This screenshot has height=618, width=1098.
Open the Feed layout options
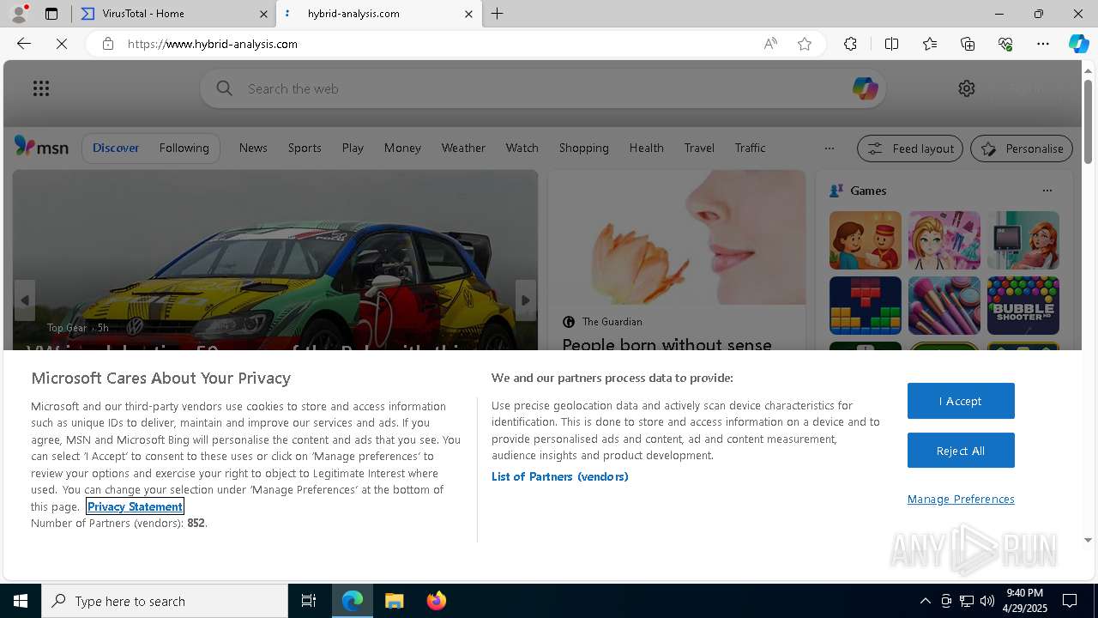pos(910,148)
